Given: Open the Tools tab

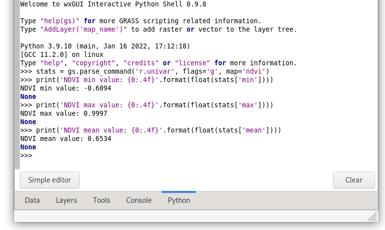Looking at the screenshot, I should click(101, 200).
